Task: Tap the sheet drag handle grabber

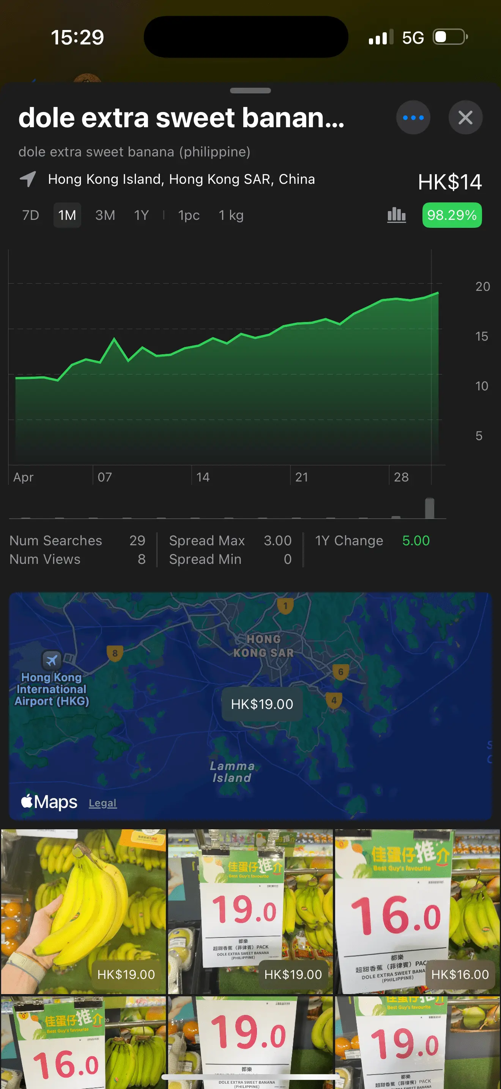Action: coord(250,90)
